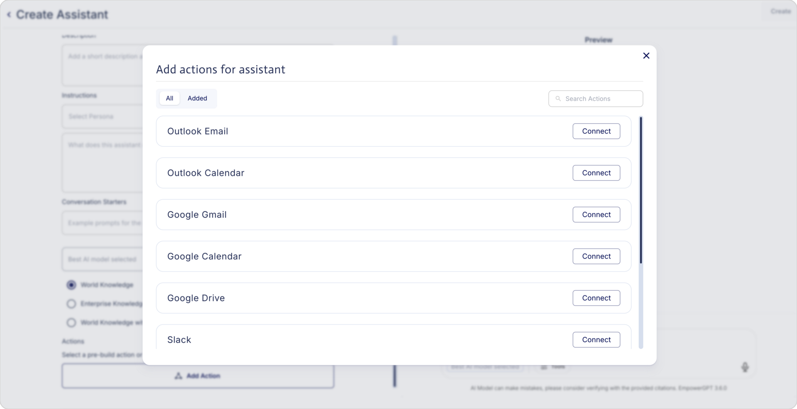Select the All tab
This screenshot has height=409, width=797.
coord(169,98)
